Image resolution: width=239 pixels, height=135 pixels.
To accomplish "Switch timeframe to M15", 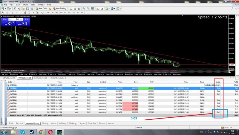I will 57,13.
